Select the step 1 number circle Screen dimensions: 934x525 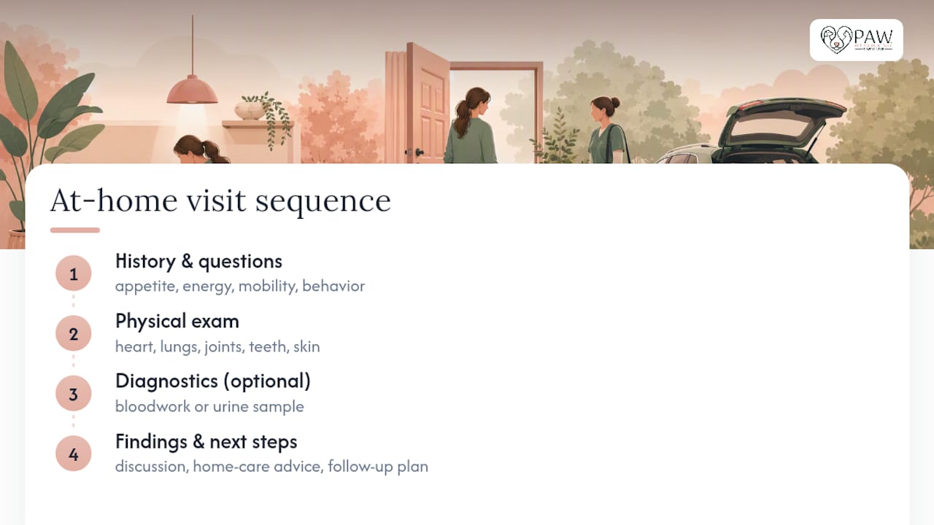click(x=74, y=274)
